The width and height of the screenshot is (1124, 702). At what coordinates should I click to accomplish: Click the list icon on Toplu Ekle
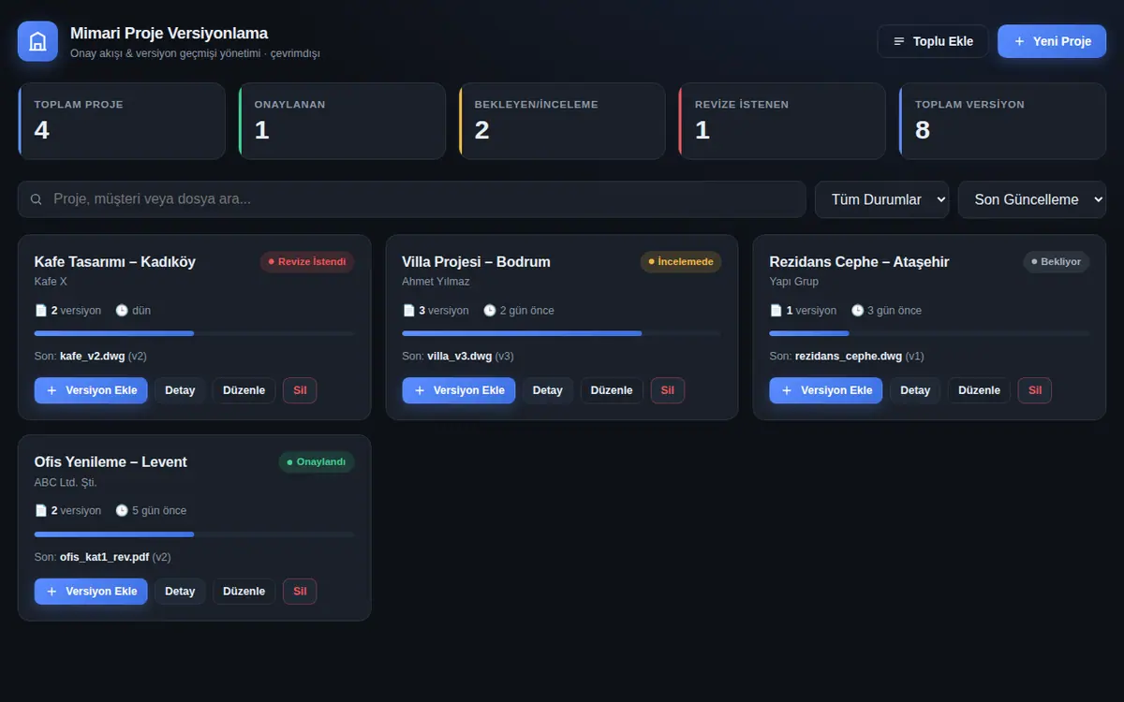click(x=899, y=41)
